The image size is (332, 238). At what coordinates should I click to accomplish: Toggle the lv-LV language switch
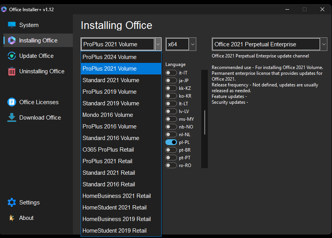[171, 111]
